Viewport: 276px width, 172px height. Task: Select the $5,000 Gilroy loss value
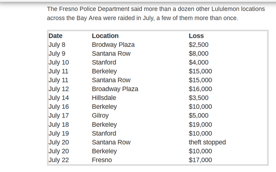click(x=198, y=116)
